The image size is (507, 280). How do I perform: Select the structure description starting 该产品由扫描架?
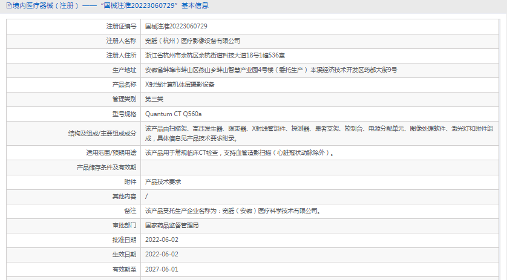pos(319,134)
